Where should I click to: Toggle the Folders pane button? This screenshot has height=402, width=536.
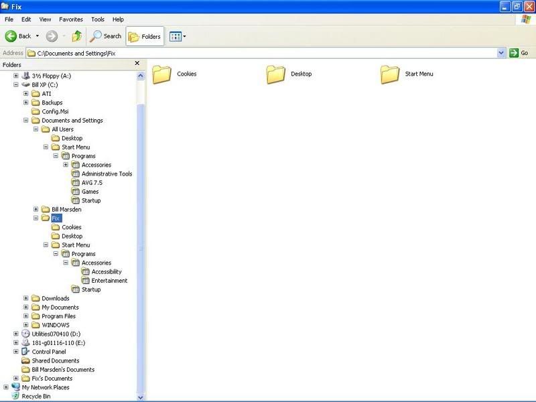tap(145, 36)
